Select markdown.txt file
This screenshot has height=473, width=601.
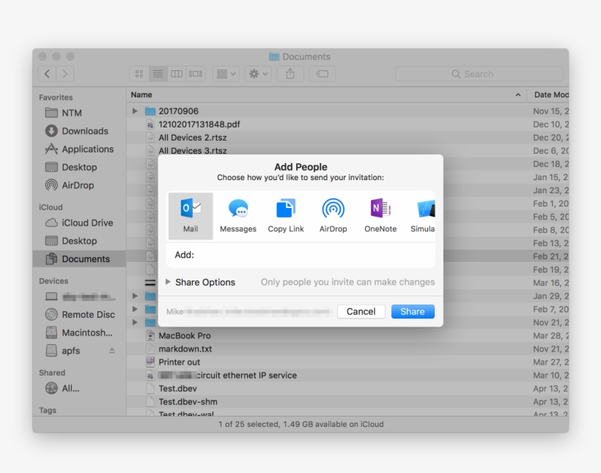(x=347, y=349)
